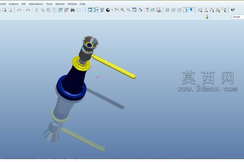The height and width of the screenshot is (162, 244).
Task: Open the Info menu
Action: tap(24, 4)
